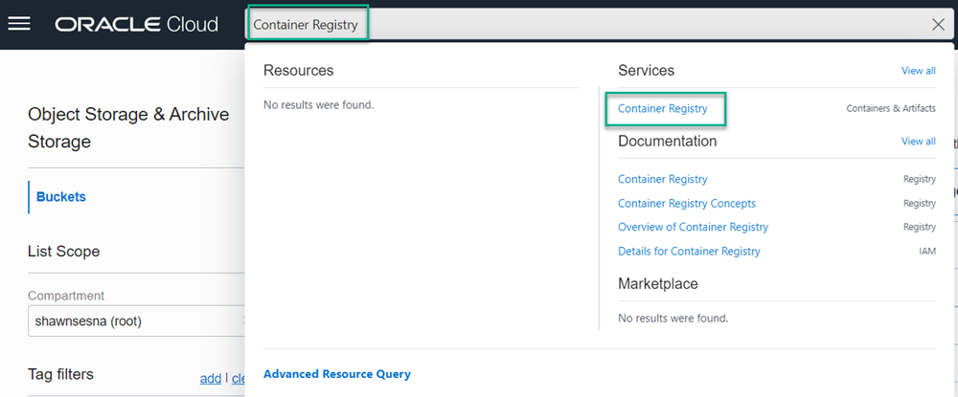
Task: View all Services results
Action: coord(918,71)
